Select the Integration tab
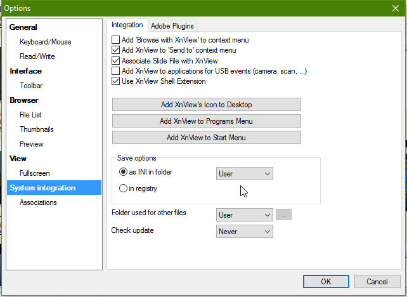407x297 pixels. (x=127, y=25)
